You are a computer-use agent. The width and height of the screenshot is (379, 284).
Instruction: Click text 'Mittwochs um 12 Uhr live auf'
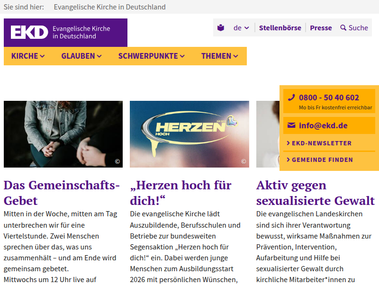(x=50, y=280)
